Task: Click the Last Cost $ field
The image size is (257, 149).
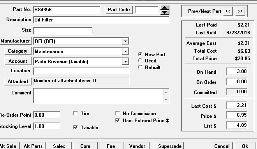Action: pyautogui.click(x=237, y=105)
